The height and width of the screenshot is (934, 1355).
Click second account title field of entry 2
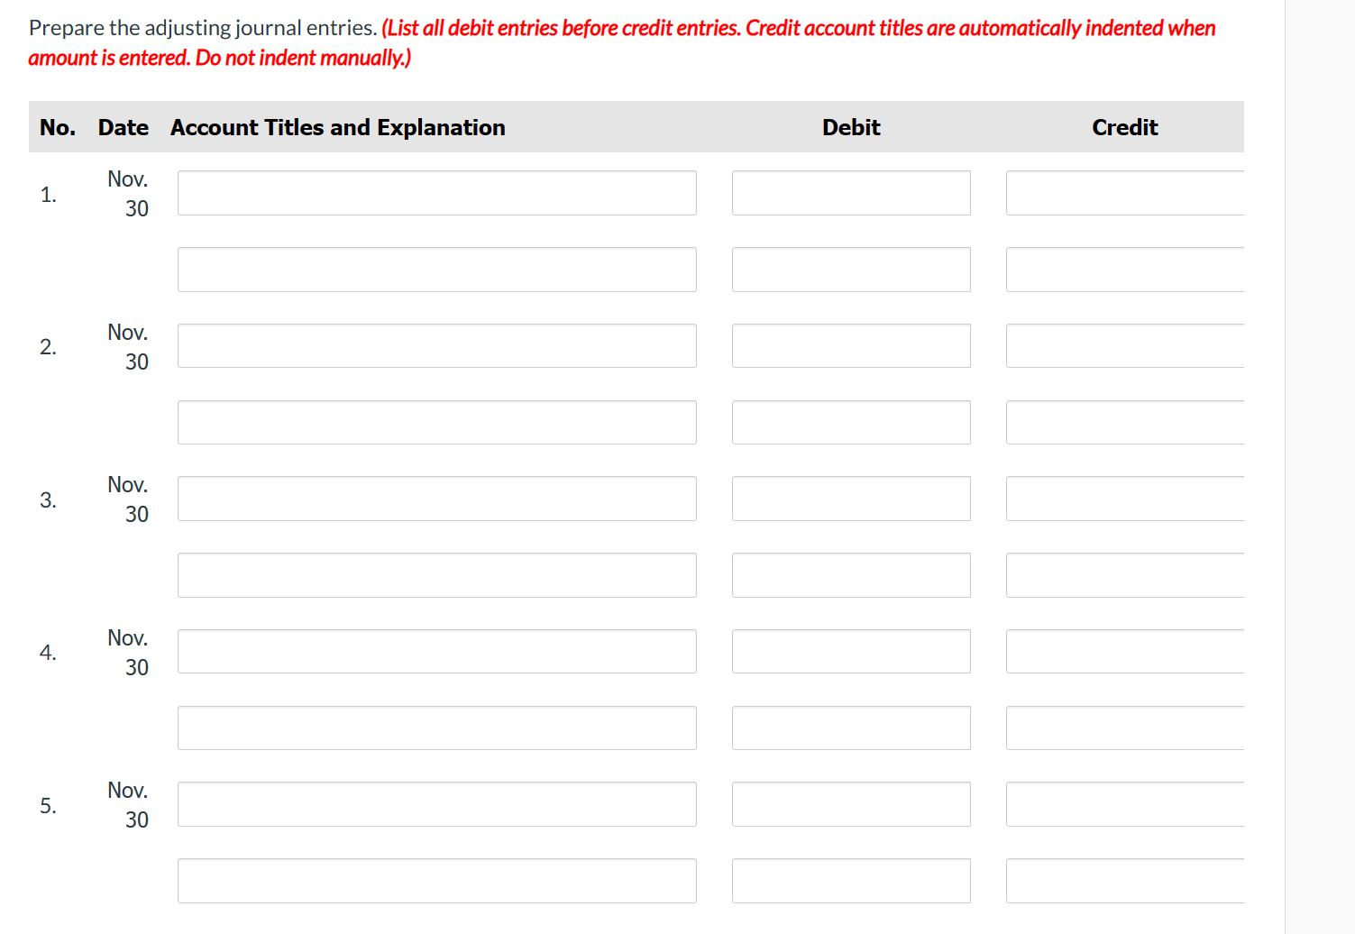436,422
